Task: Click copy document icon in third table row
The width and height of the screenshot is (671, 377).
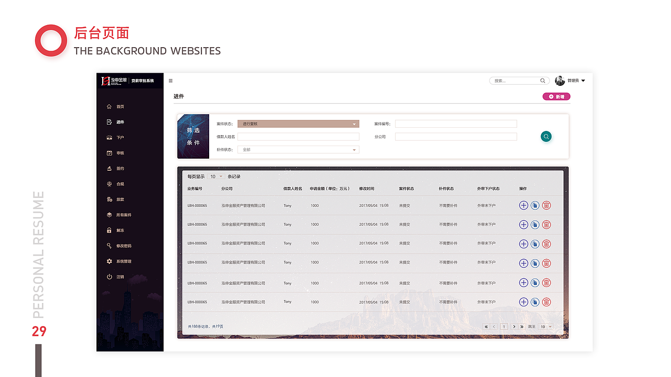Action: coord(535,244)
